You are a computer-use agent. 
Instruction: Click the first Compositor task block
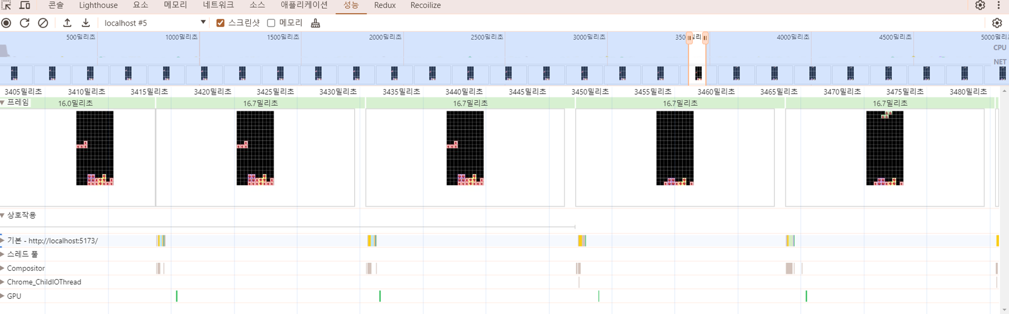[159, 268]
